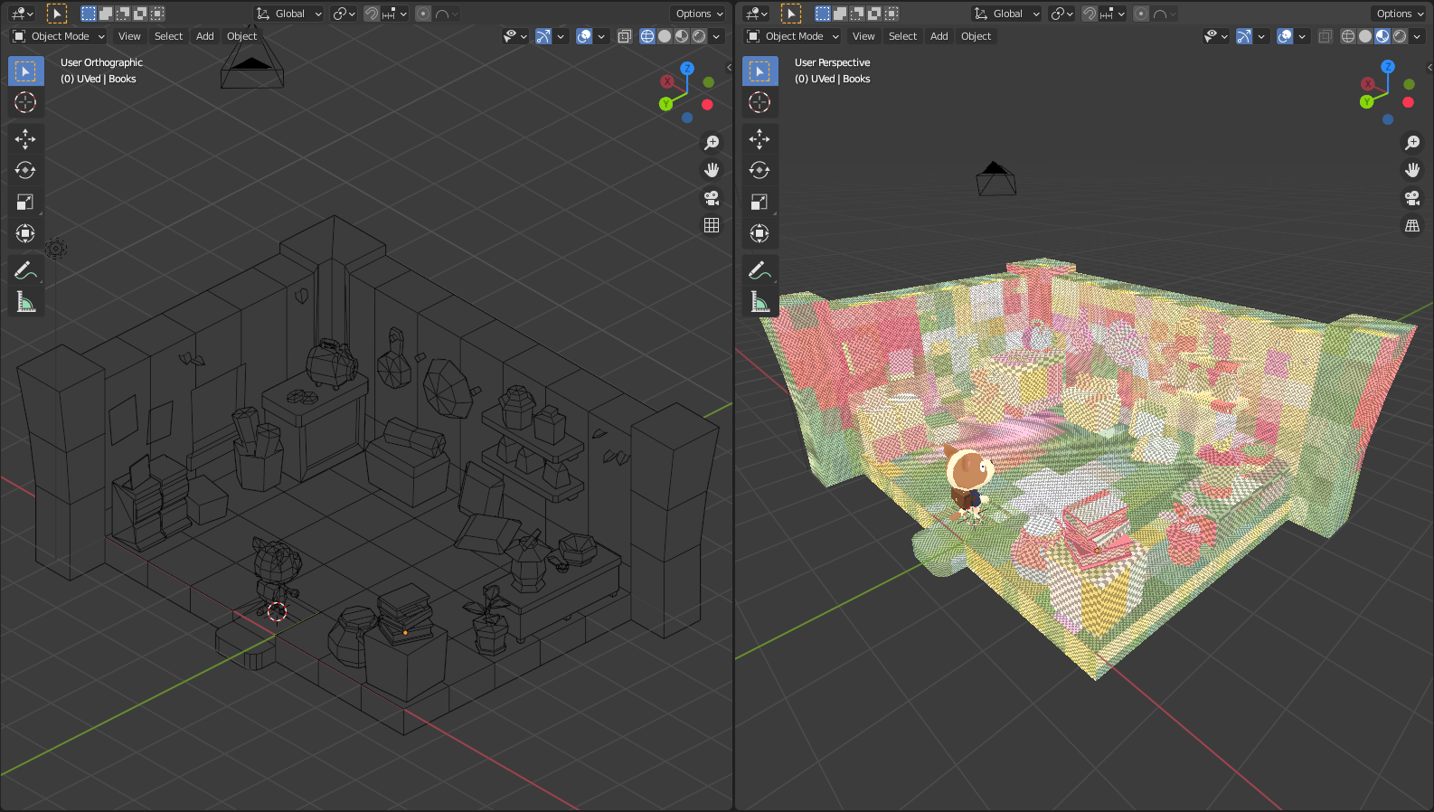The width and height of the screenshot is (1434, 812).
Task: Switch perspective/orthographic grid icon in right viewport
Action: click(1412, 225)
